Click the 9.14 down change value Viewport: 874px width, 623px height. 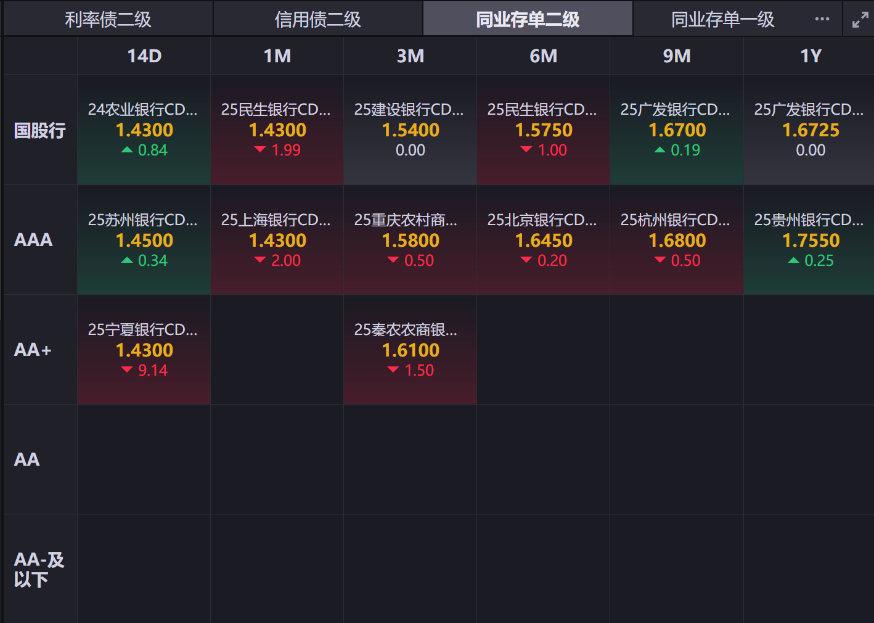(x=153, y=370)
